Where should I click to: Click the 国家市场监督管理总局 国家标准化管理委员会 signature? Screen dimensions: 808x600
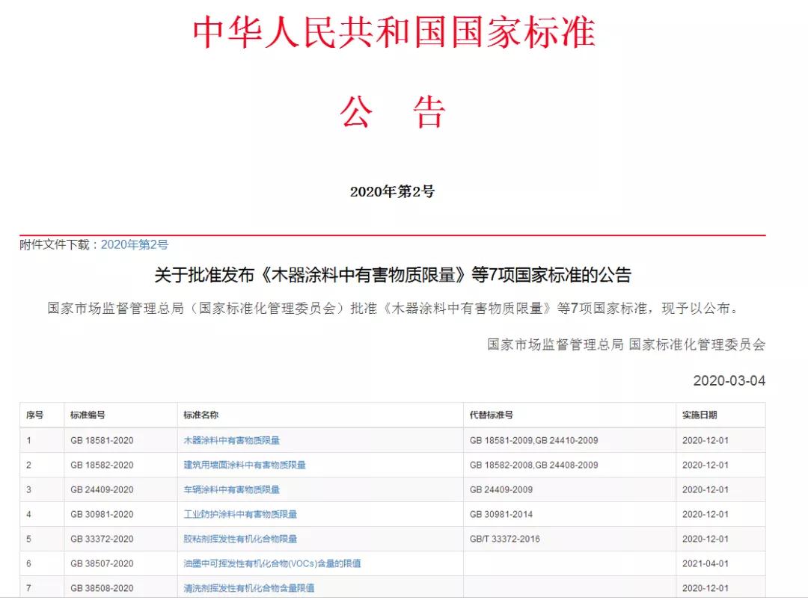pos(626,344)
